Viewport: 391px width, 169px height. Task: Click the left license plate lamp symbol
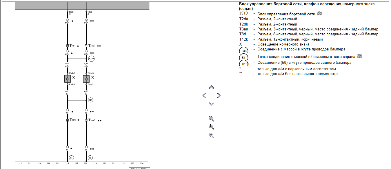click(x=68, y=79)
